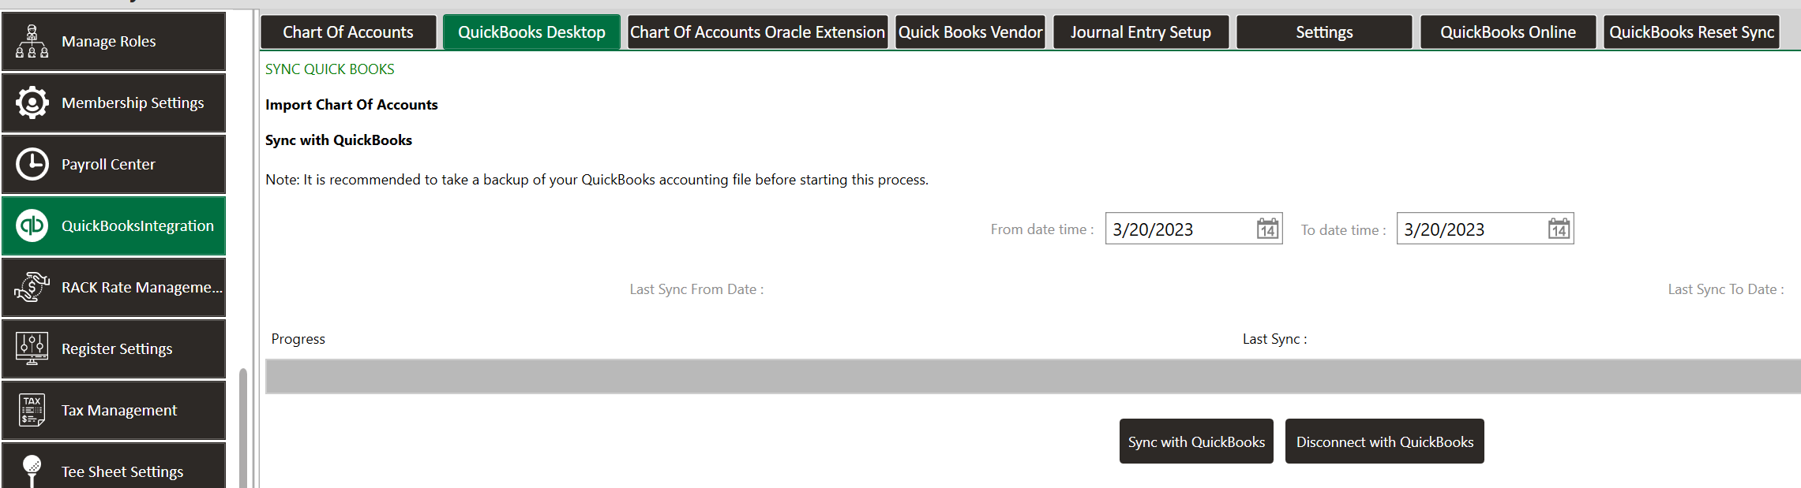Viewport: 1801px width, 488px height.
Task: Go to QuickBooks Reset Sync tab
Action: click(1691, 32)
